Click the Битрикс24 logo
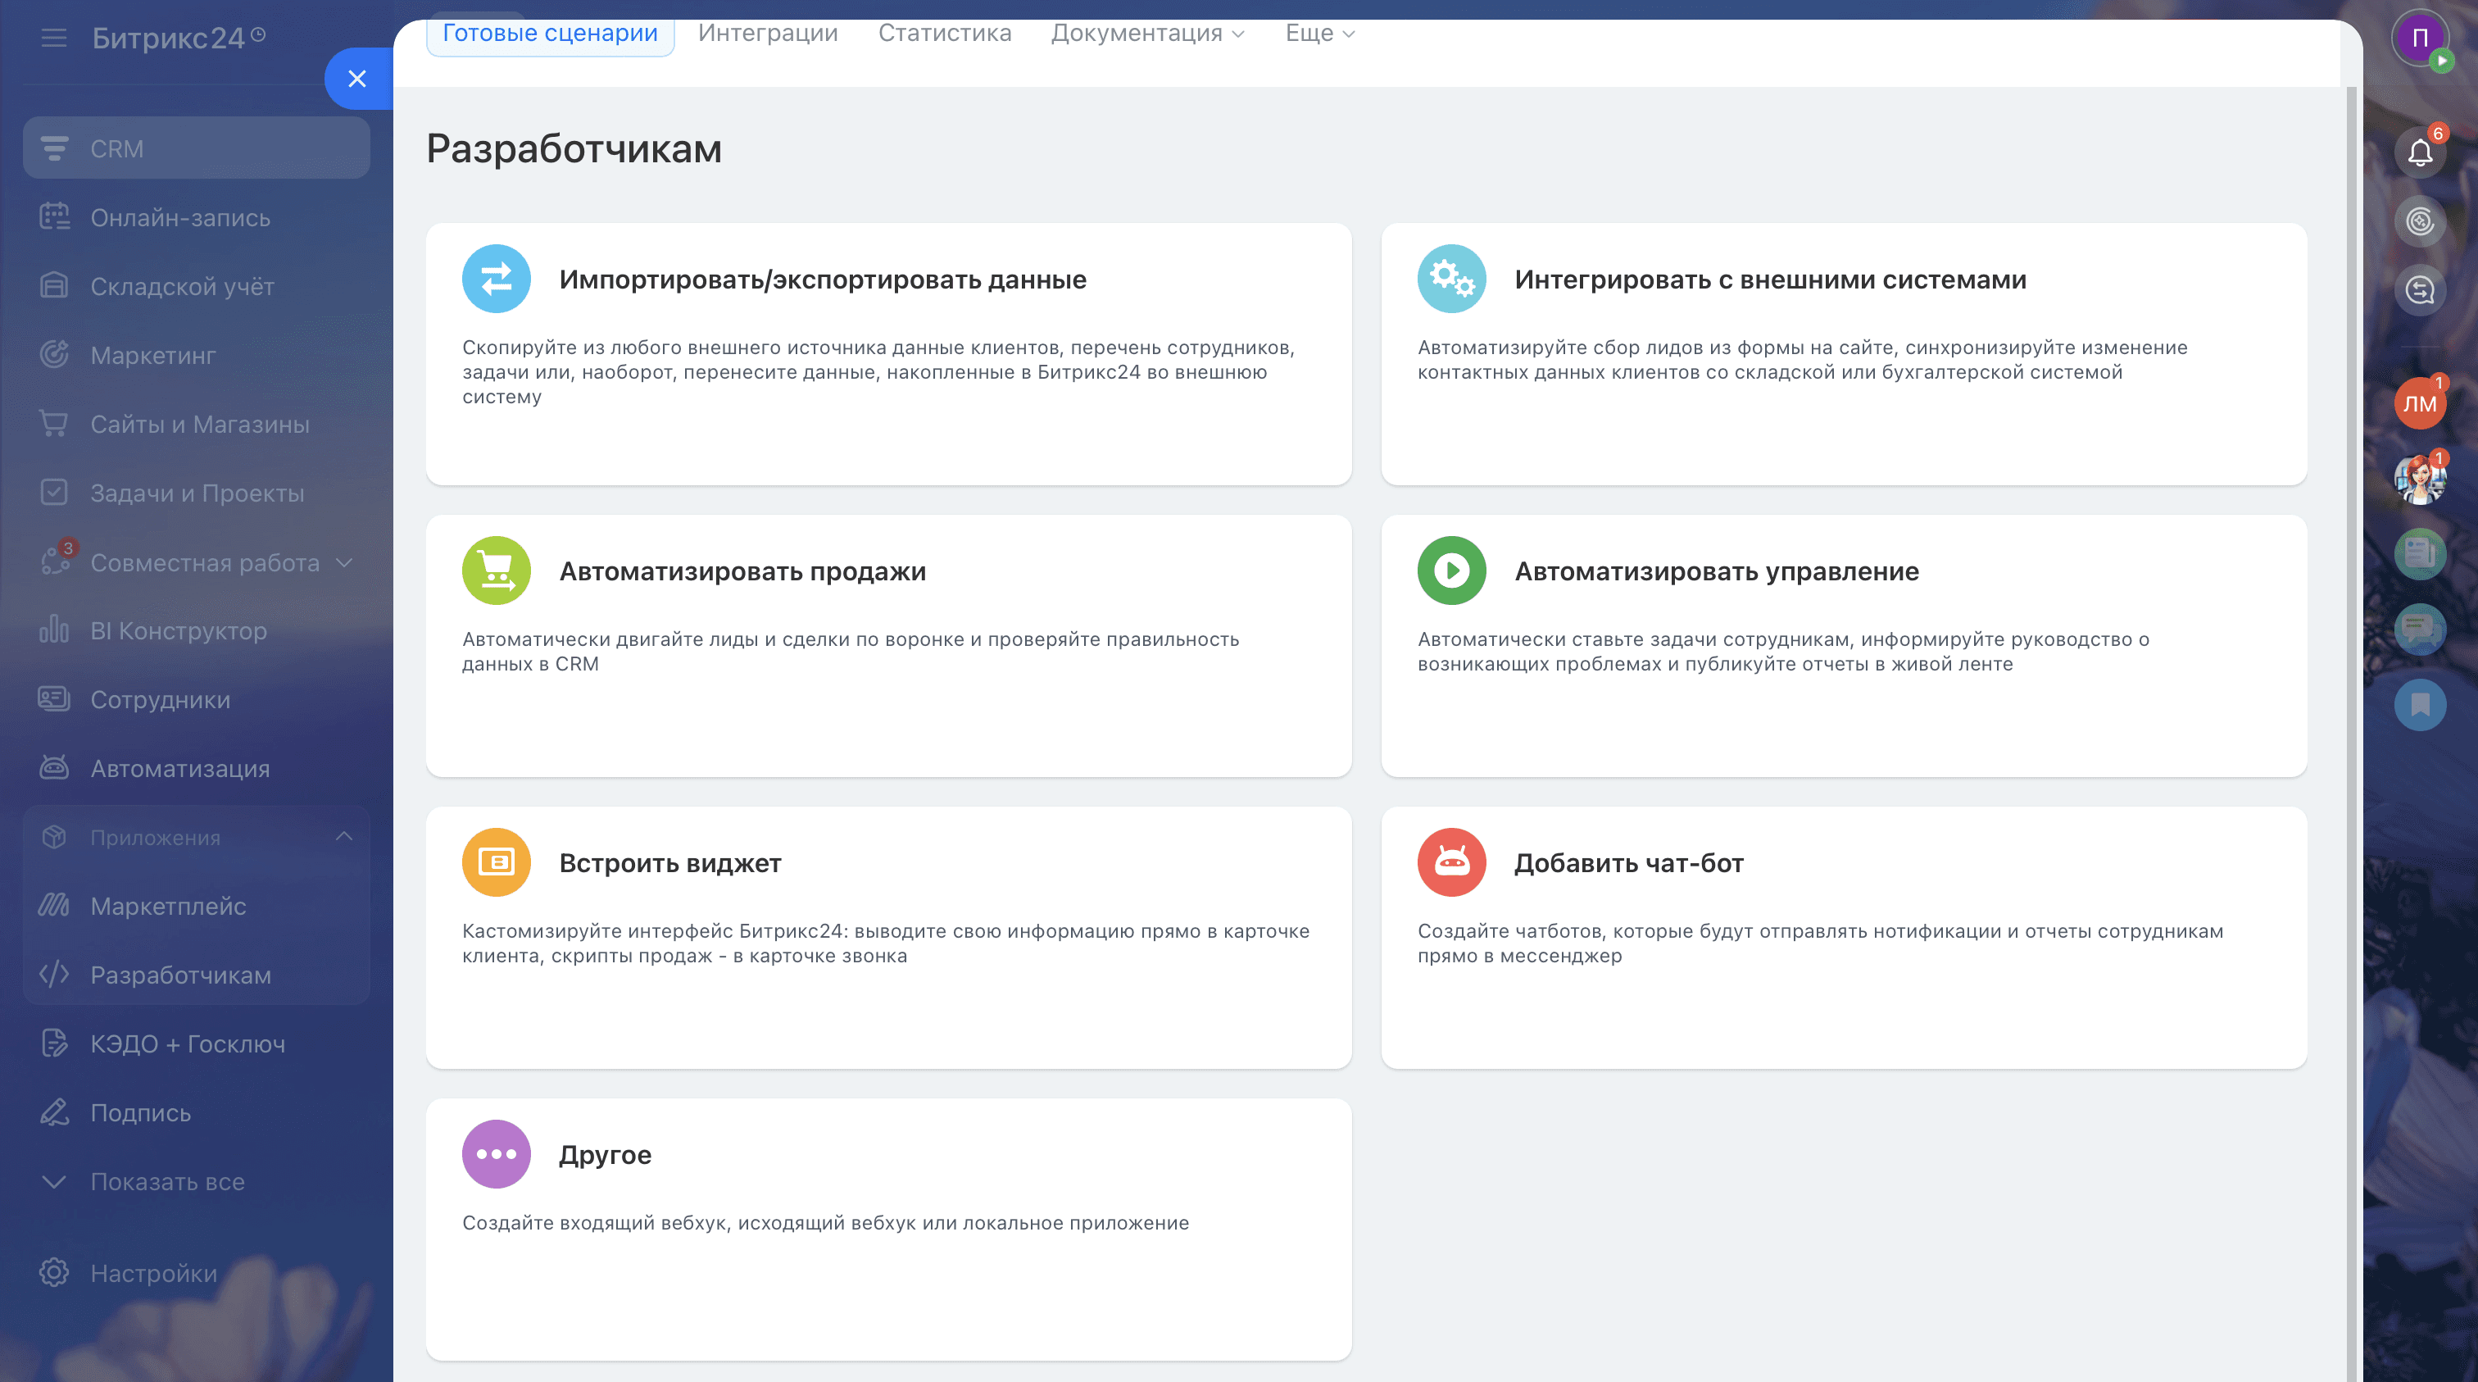2478x1382 pixels. (x=168, y=38)
